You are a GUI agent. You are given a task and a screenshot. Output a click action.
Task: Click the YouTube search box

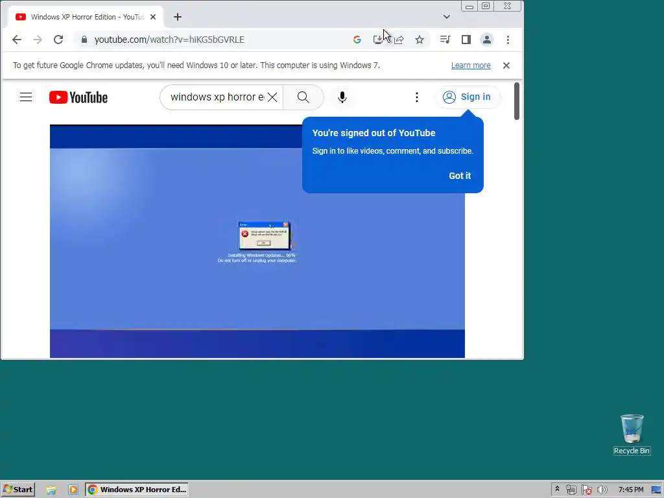(x=217, y=97)
